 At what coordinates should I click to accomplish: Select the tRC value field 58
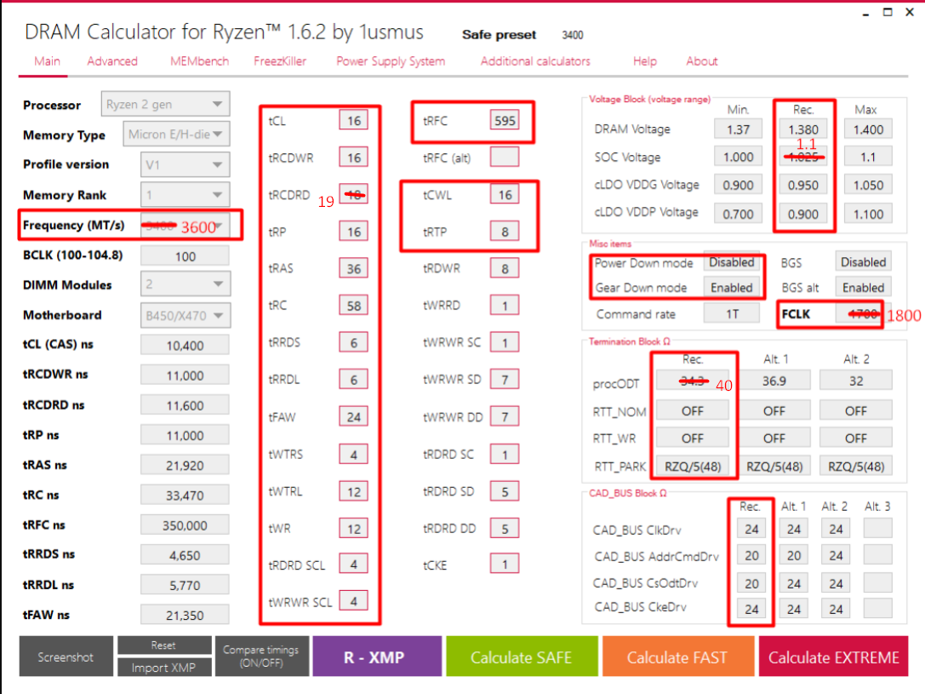[353, 306]
